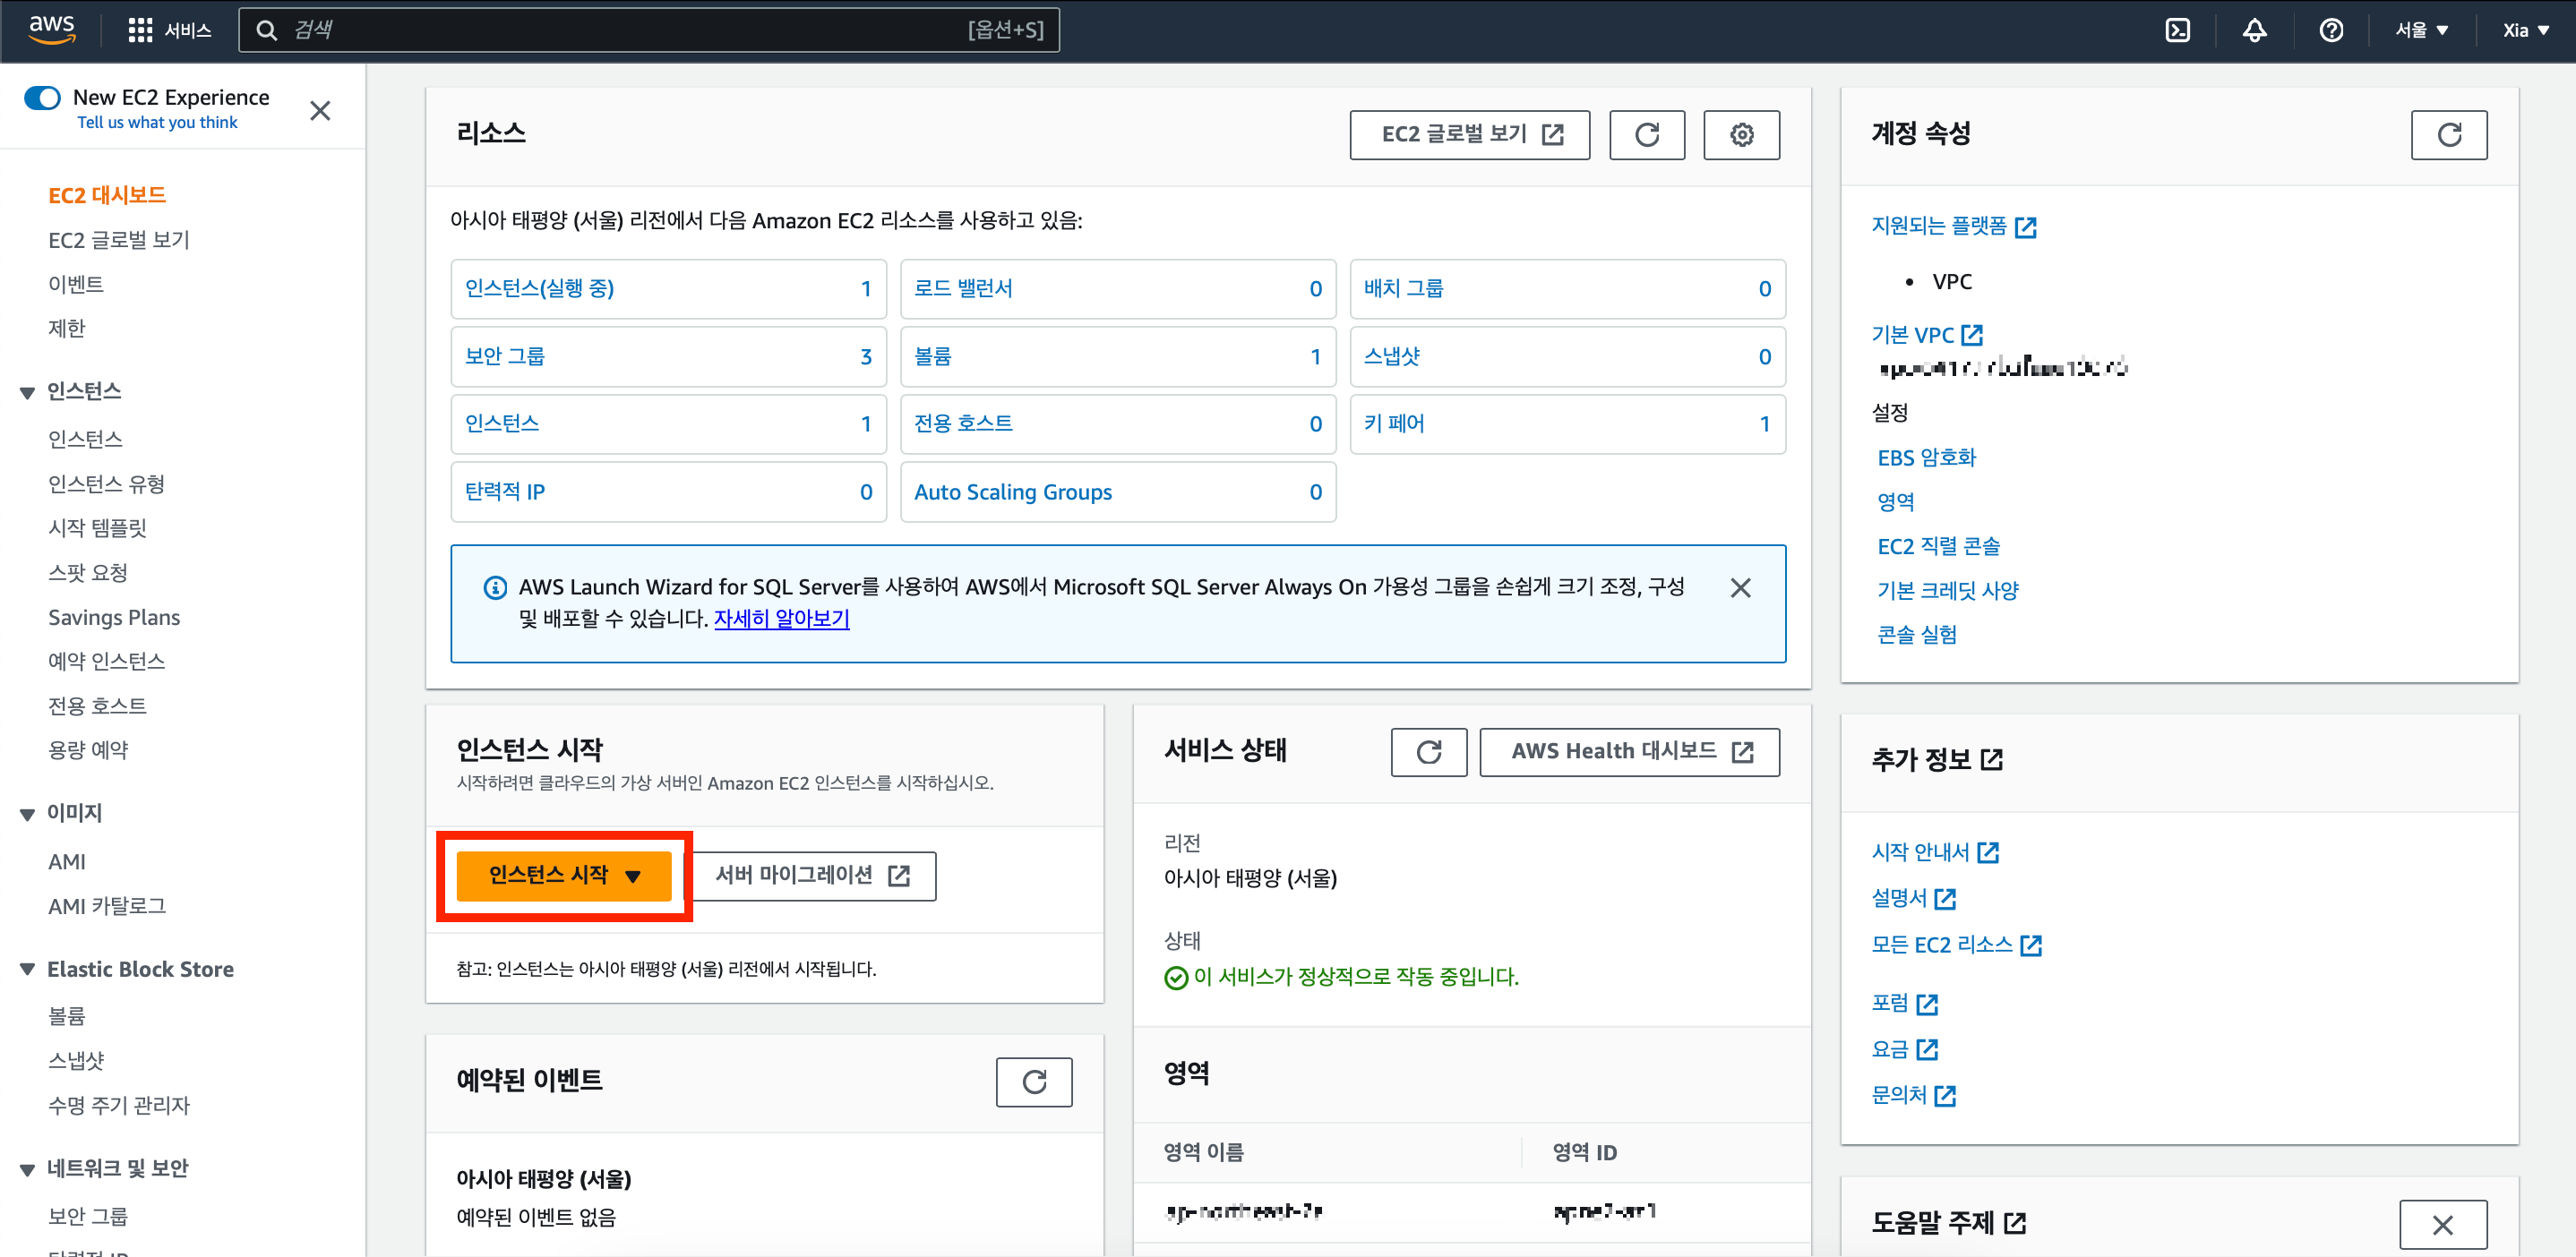Screen dimensions: 2576x1257
Task: Select 제한 in the sidebar
Action: (x=67, y=328)
